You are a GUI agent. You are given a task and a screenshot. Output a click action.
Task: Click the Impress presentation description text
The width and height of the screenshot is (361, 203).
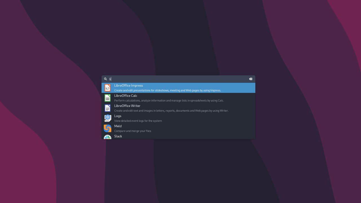point(168,90)
